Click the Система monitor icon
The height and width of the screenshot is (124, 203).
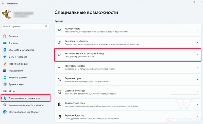click(x=5, y=43)
